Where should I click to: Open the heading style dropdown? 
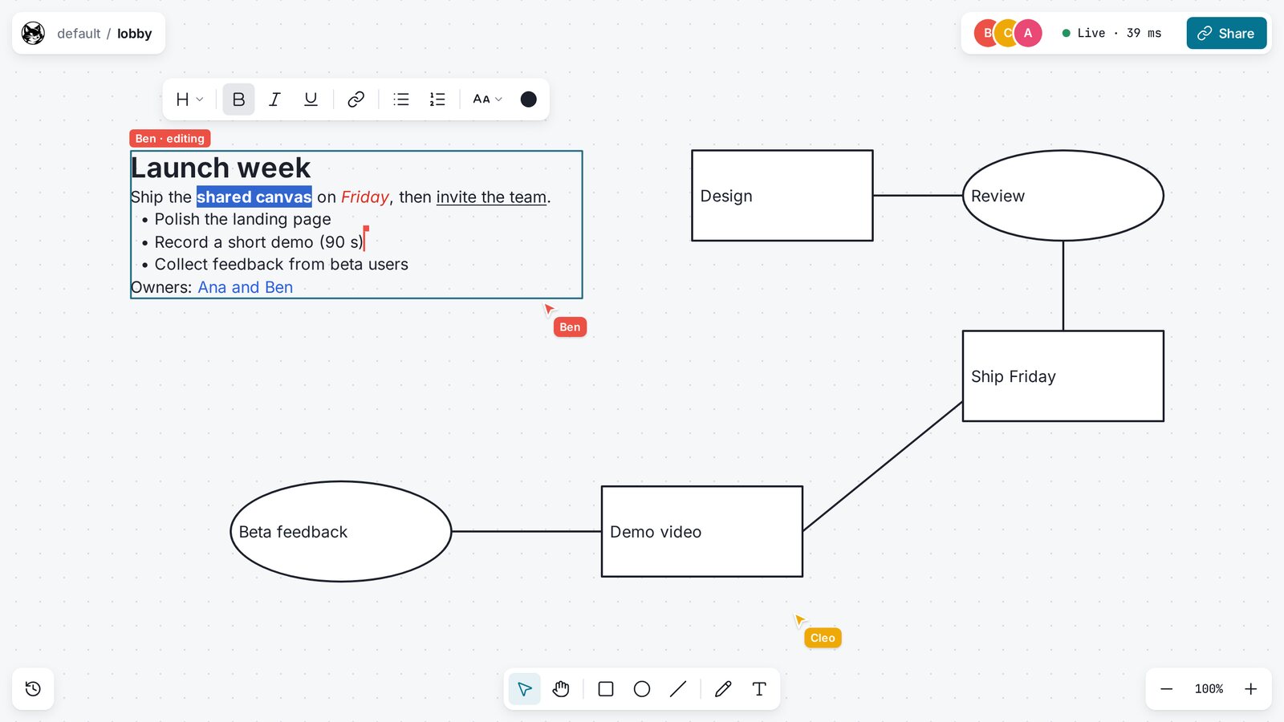tap(189, 99)
